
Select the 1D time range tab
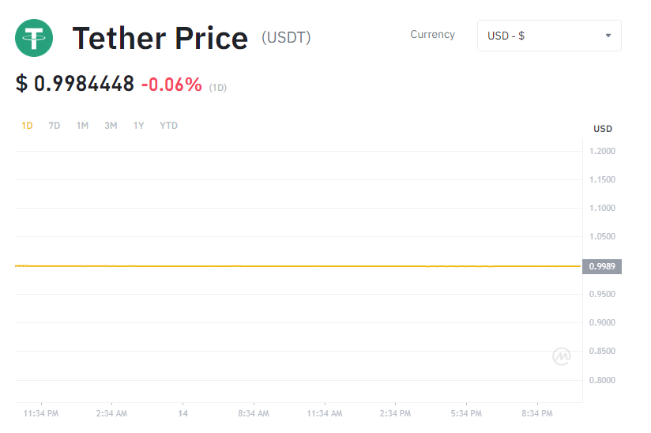click(27, 126)
